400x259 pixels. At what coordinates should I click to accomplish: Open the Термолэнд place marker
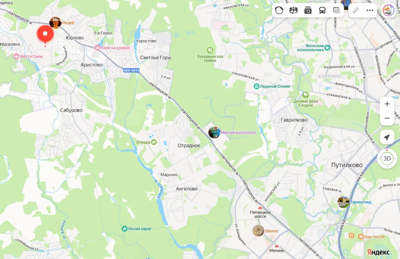pyautogui.click(x=343, y=202)
